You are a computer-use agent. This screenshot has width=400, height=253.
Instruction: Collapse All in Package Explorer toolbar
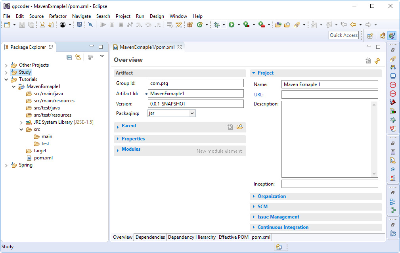point(69,57)
